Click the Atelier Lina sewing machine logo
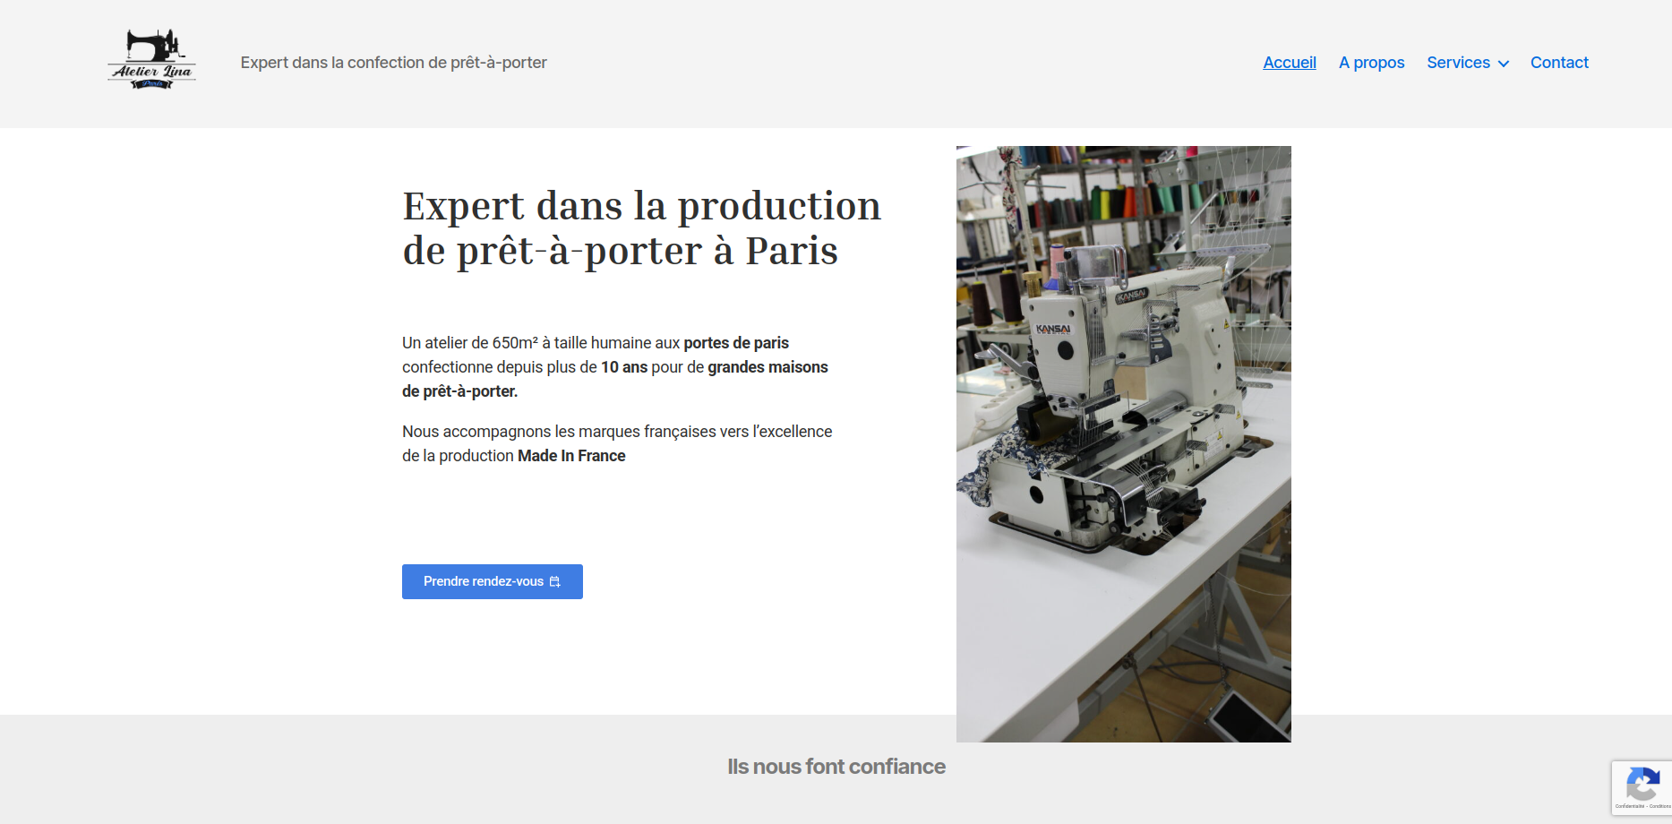1672x824 pixels. coord(152,59)
